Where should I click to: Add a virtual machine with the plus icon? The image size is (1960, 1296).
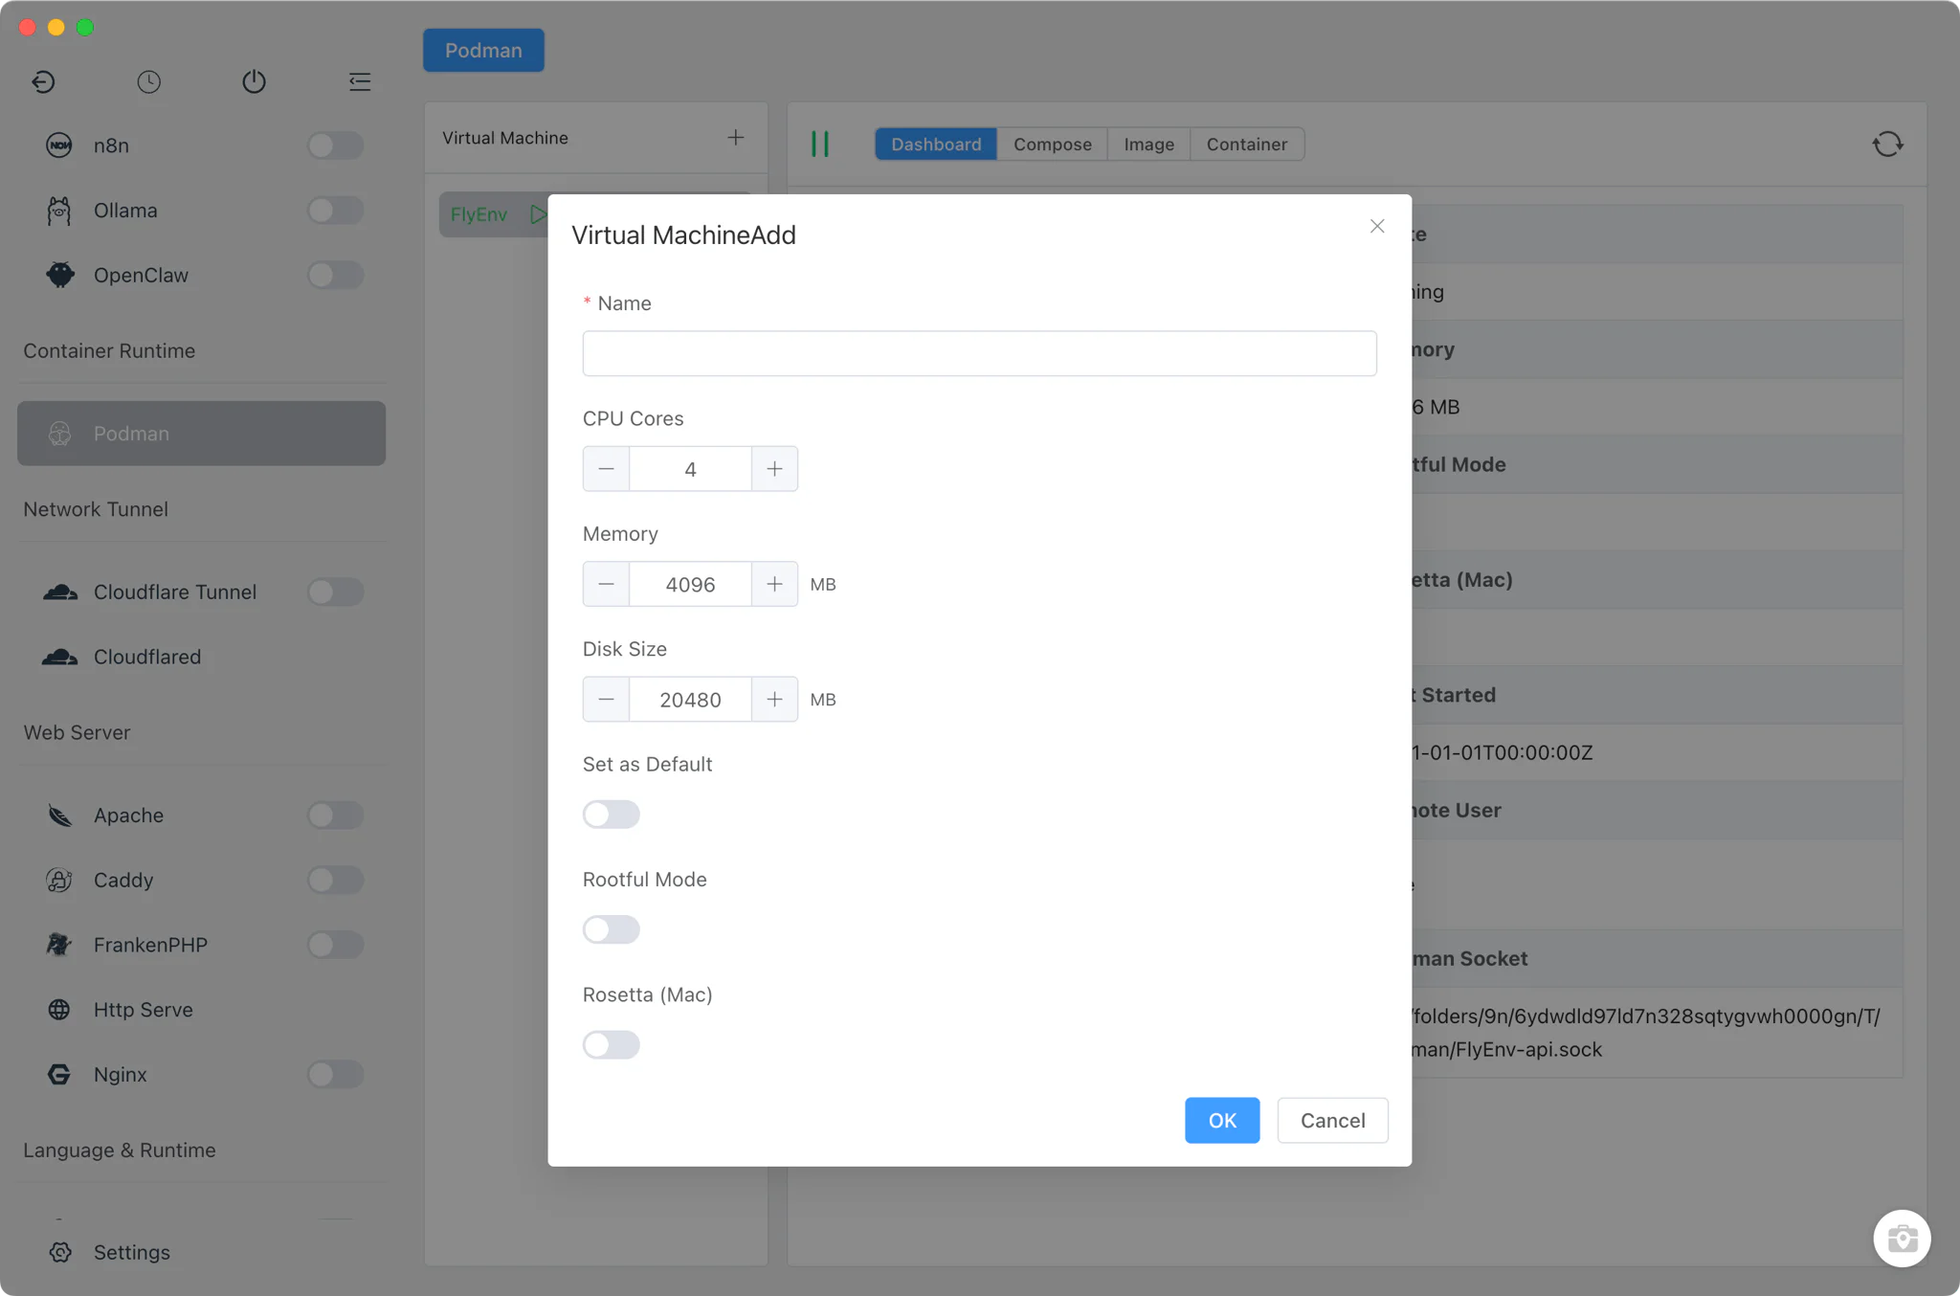point(735,138)
